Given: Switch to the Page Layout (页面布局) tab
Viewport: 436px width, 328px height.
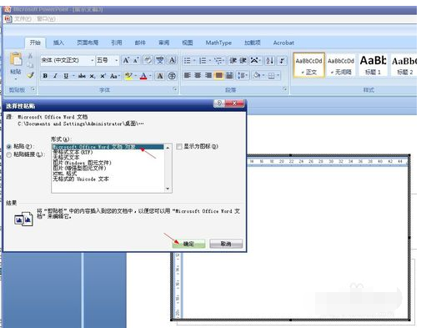Looking at the screenshot, I should pos(88,43).
